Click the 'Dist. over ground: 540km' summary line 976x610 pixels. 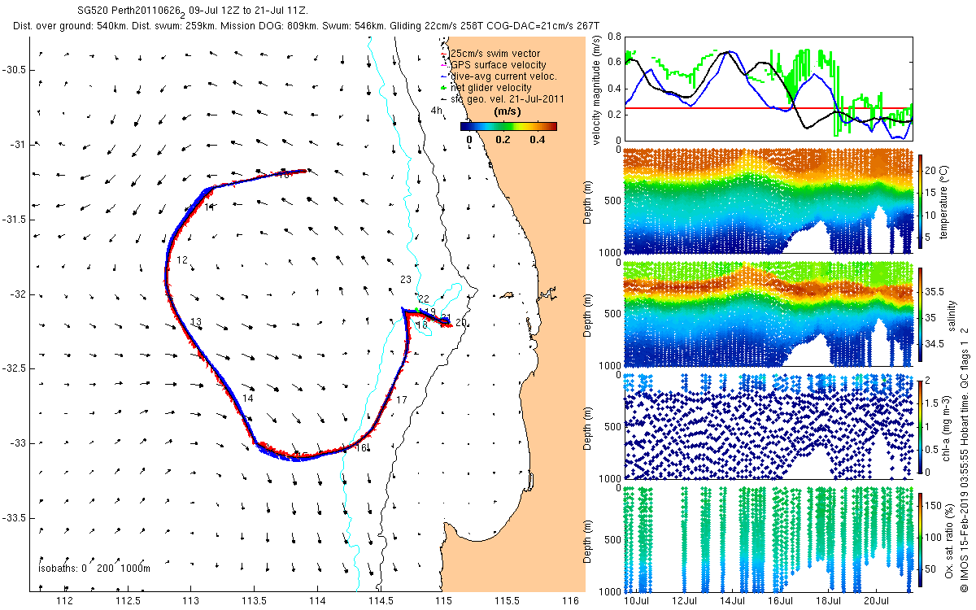307,27
